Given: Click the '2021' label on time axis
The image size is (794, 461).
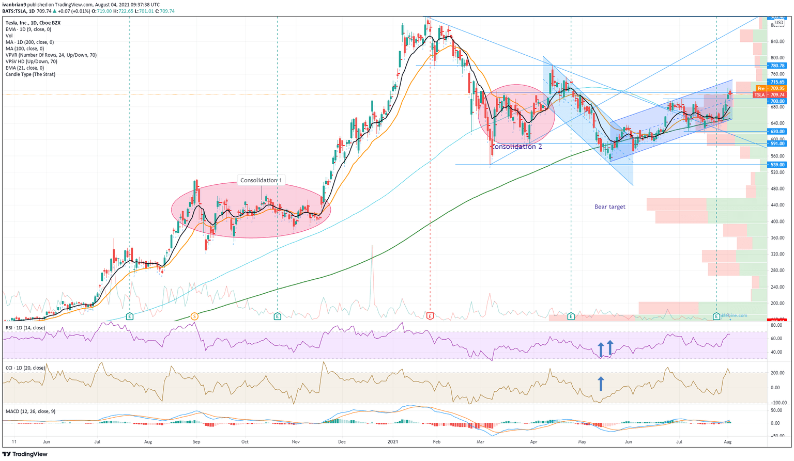Looking at the screenshot, I should [x=393, y=442].
